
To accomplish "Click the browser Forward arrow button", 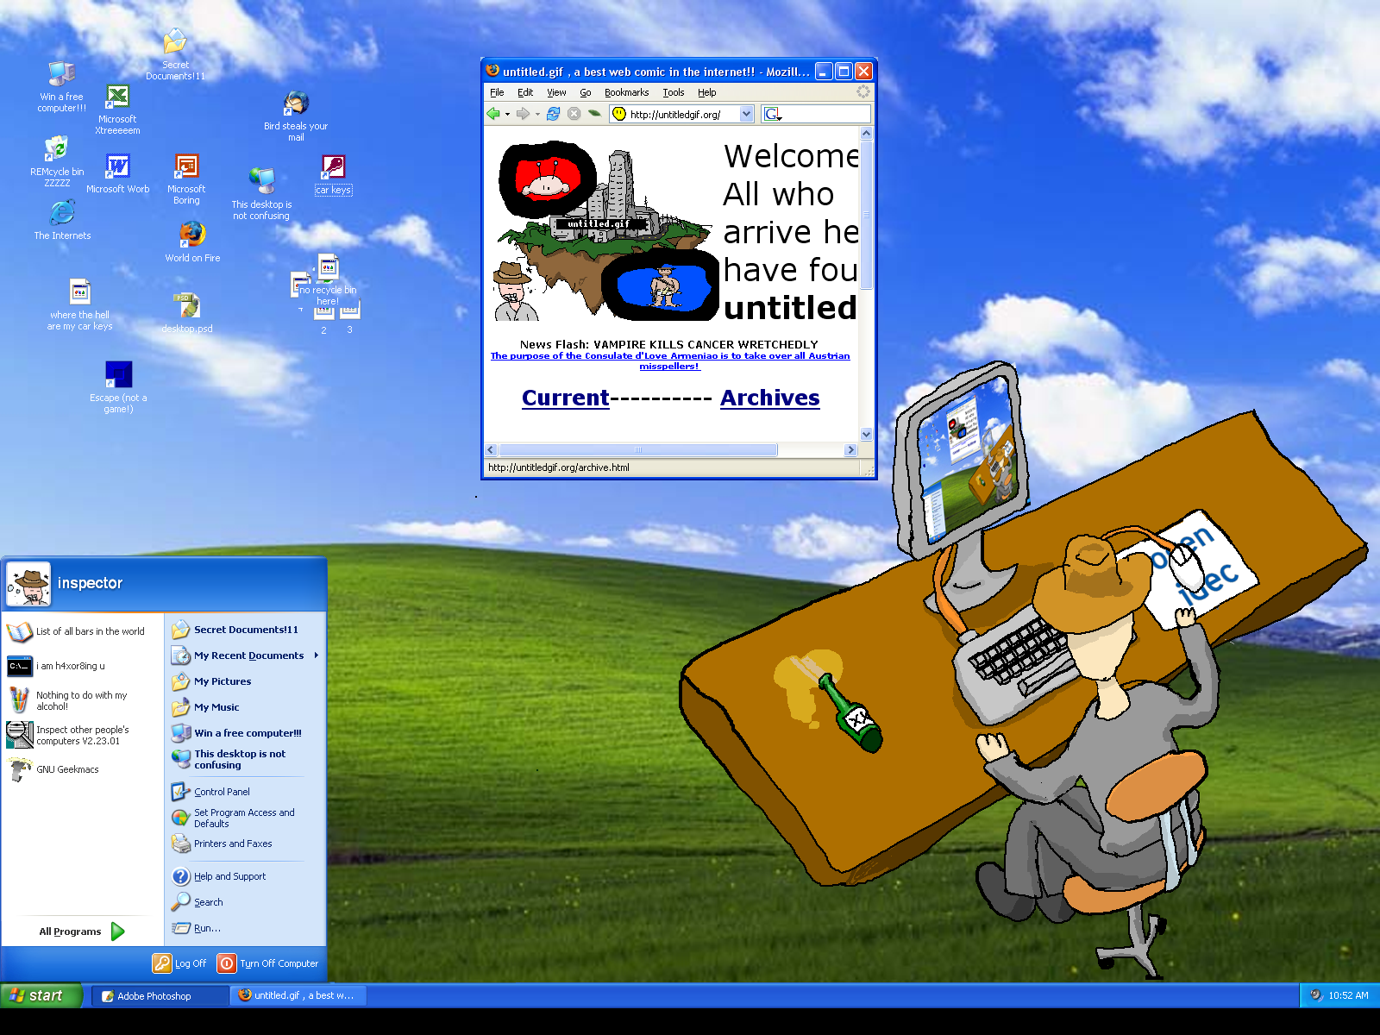I will pos(523,114).
